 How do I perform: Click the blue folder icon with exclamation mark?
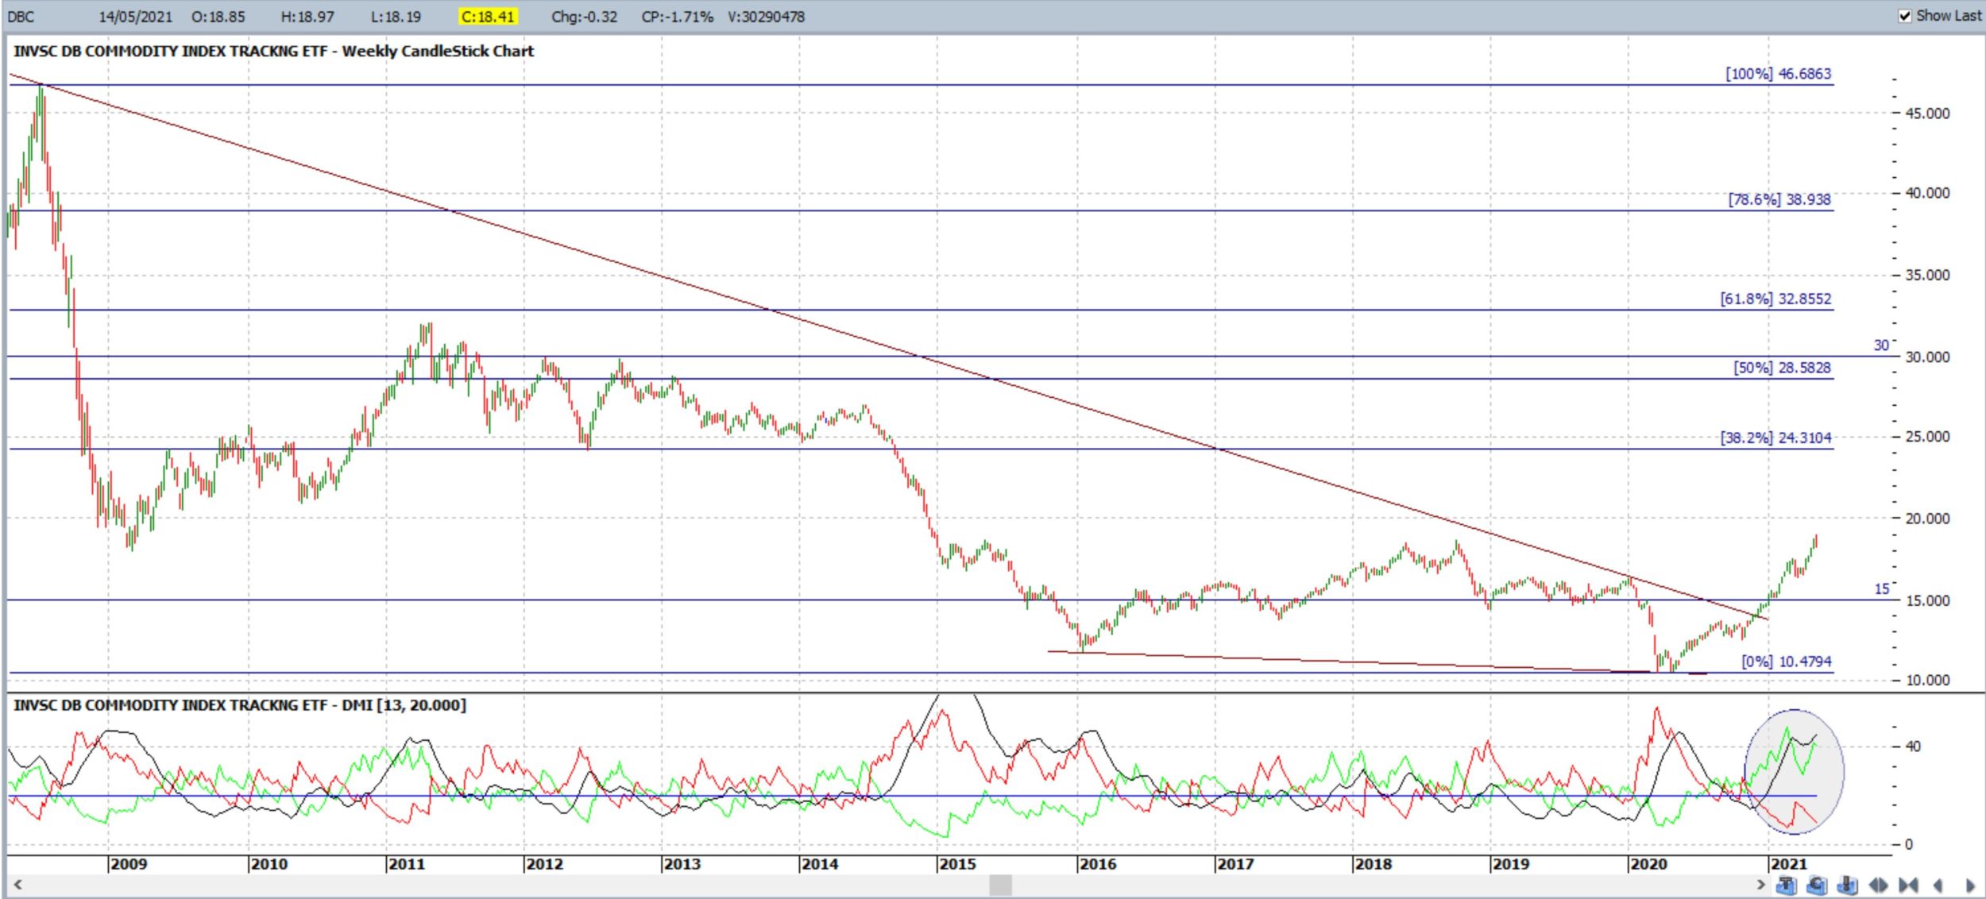[x=1848, y=885]
